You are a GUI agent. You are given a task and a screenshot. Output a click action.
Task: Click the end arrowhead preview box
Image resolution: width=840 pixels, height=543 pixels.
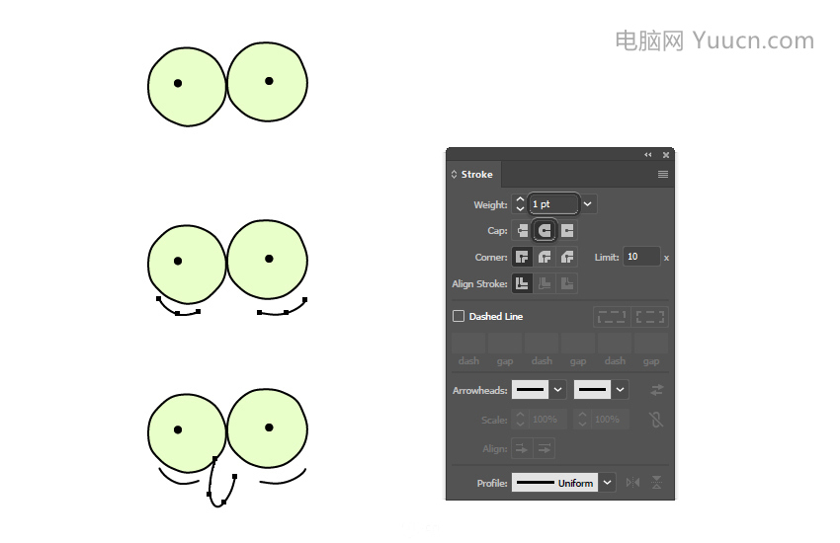pyautogui.click(x=593, y=390)
